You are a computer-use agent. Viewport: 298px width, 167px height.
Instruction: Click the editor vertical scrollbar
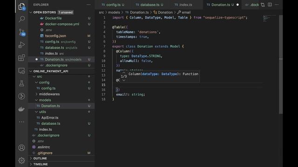[281, 64]
